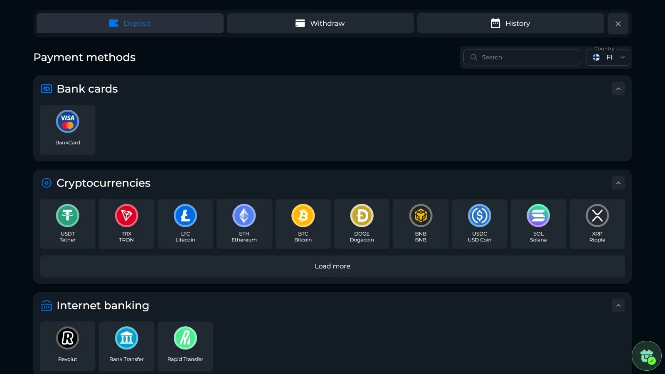This screenshot has height=374, width=665.
Task: Select ETH Ethereum payment icon
Action: 244,224
